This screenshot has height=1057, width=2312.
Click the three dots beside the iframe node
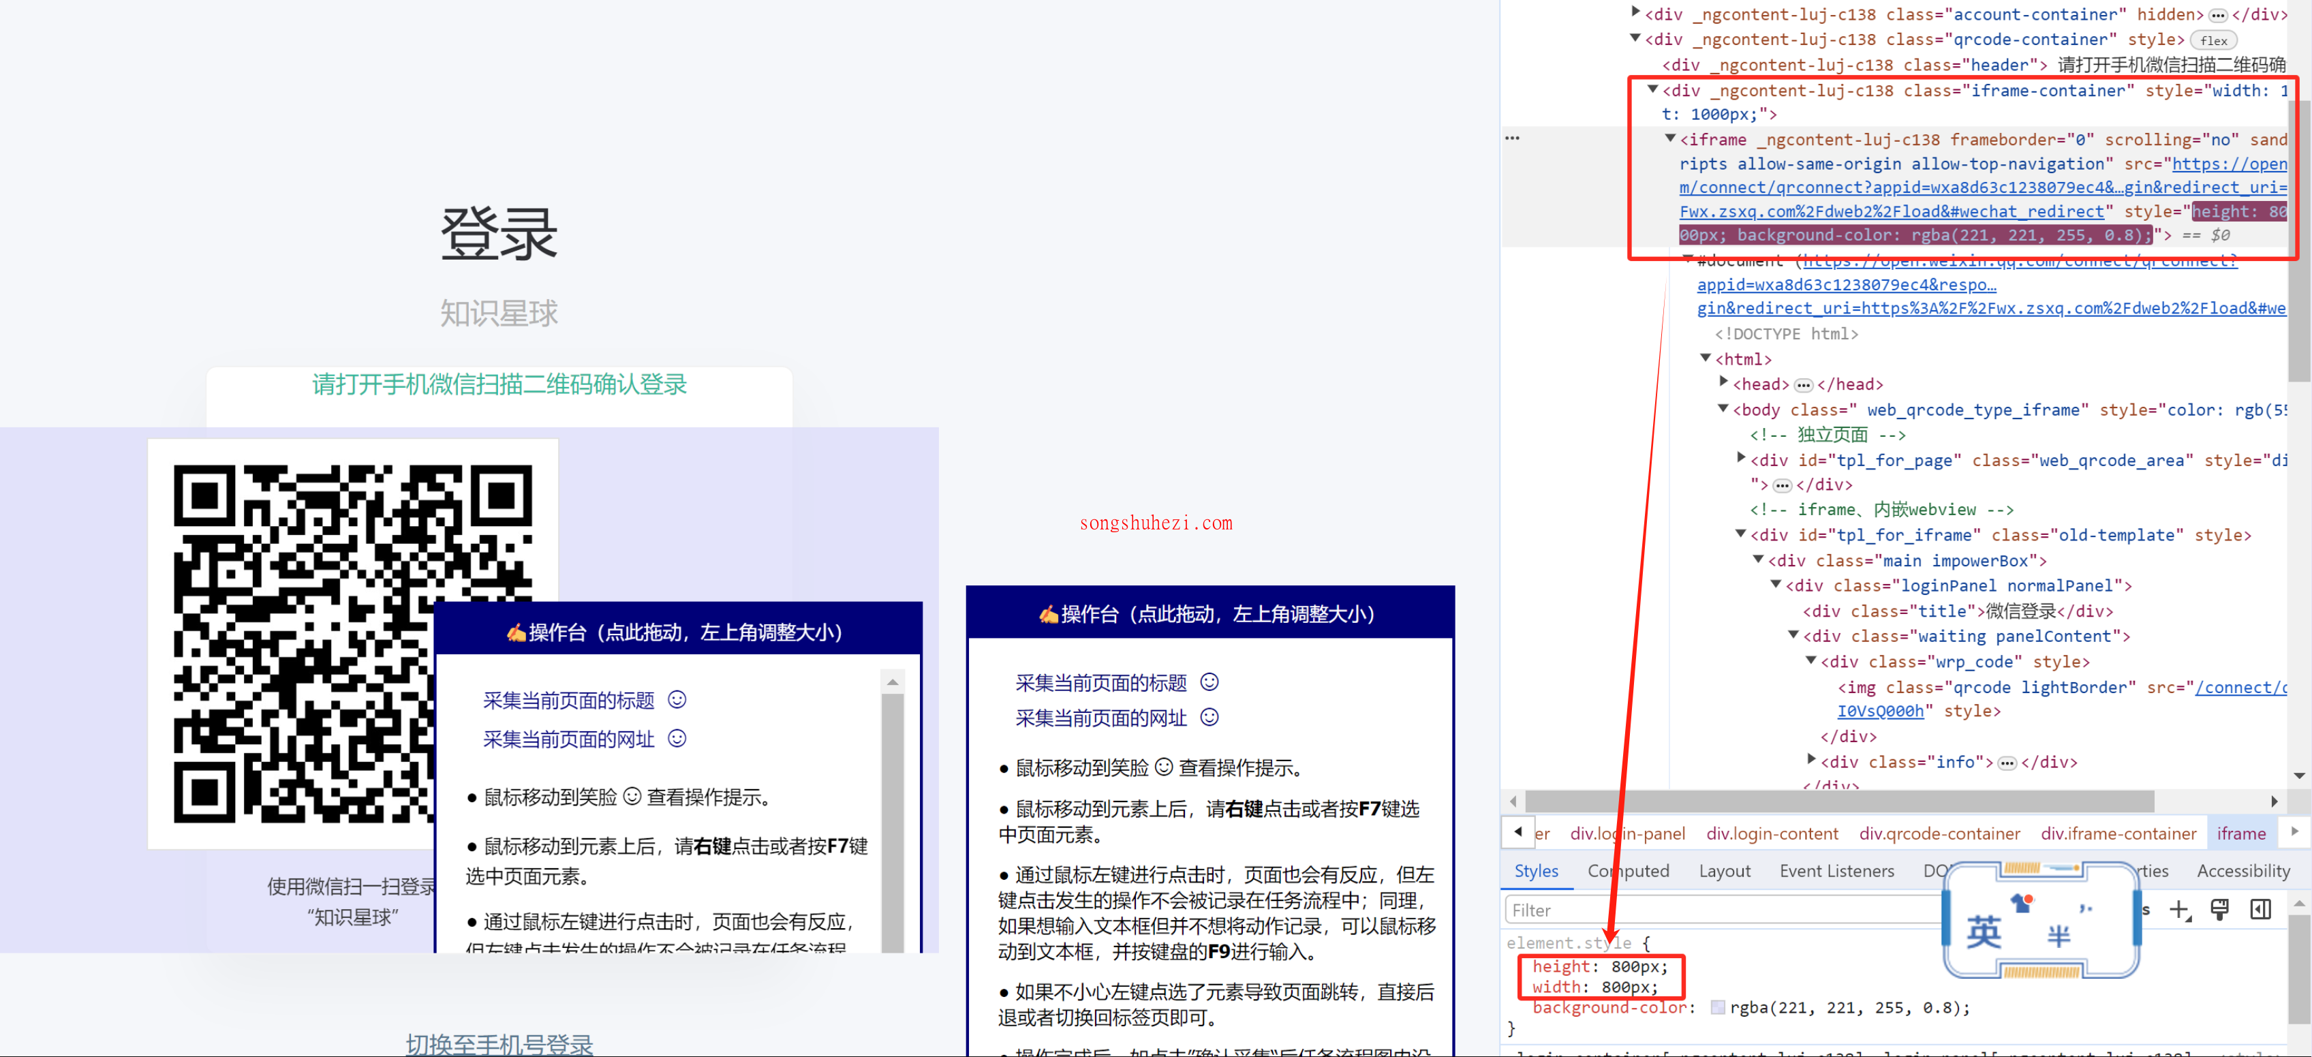point(1512,138)
